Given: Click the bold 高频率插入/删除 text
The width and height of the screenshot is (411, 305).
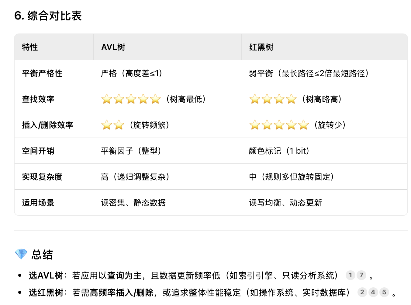Looking at the screenshot, I should [122, 293].
